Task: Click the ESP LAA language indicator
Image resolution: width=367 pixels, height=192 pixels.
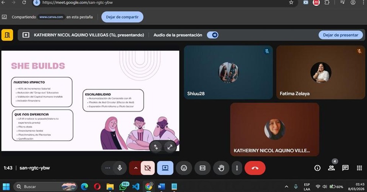Action: pos(307,187)
